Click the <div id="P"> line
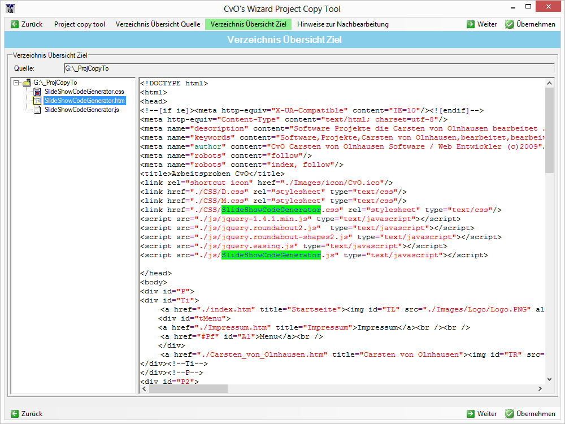The height and width of the screenshot is (424, 565). 167,291
